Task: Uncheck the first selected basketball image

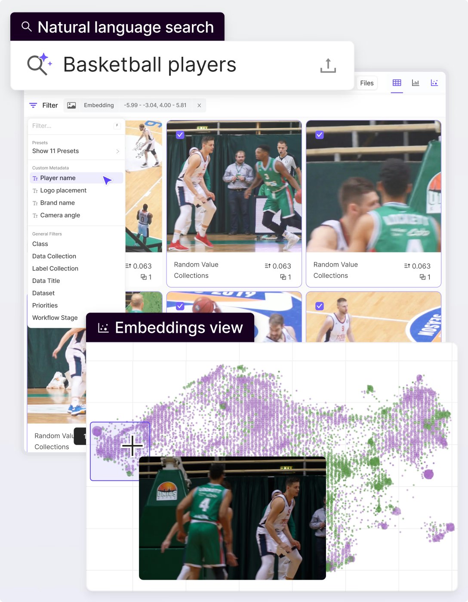Action: (181, 135)
